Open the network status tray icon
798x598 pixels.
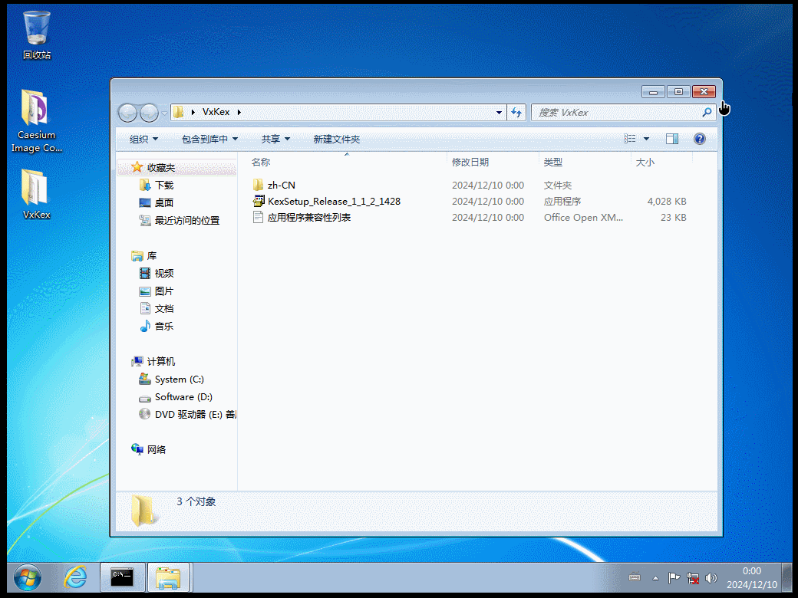(693, 578)
